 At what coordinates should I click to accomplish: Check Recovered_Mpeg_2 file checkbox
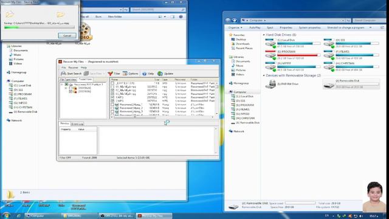[x=112, y=108]
